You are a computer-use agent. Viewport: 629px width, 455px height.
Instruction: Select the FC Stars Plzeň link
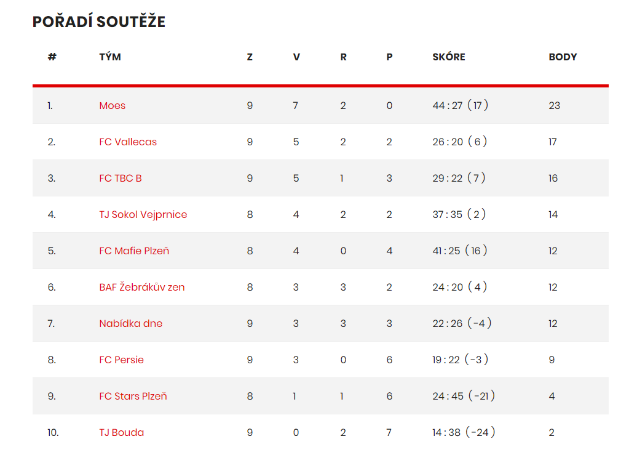[x=133, y=397]
